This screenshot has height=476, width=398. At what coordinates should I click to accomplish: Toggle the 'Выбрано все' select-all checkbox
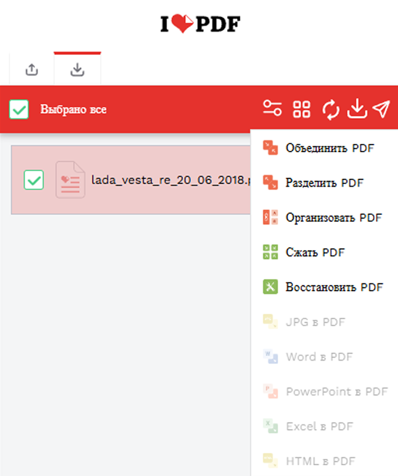pyautogui.click(x=19, y=109)
